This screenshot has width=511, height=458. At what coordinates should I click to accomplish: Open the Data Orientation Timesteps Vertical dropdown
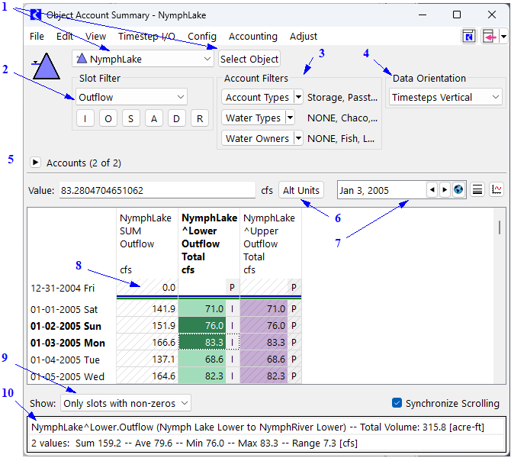coord(445,97)
